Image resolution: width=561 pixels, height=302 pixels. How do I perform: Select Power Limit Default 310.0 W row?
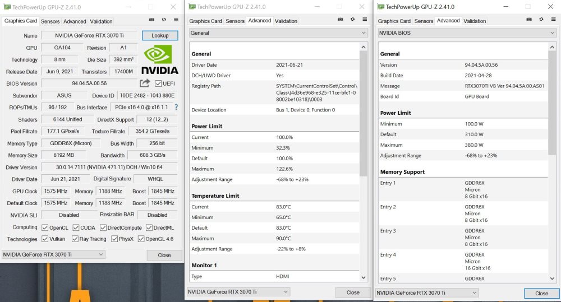[463, 134]
